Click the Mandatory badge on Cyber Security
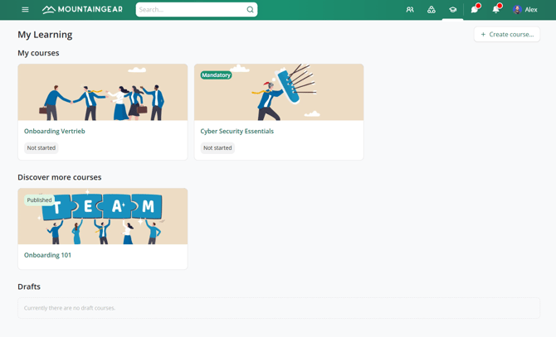The image size is (556, 337). tap(216, 75)
